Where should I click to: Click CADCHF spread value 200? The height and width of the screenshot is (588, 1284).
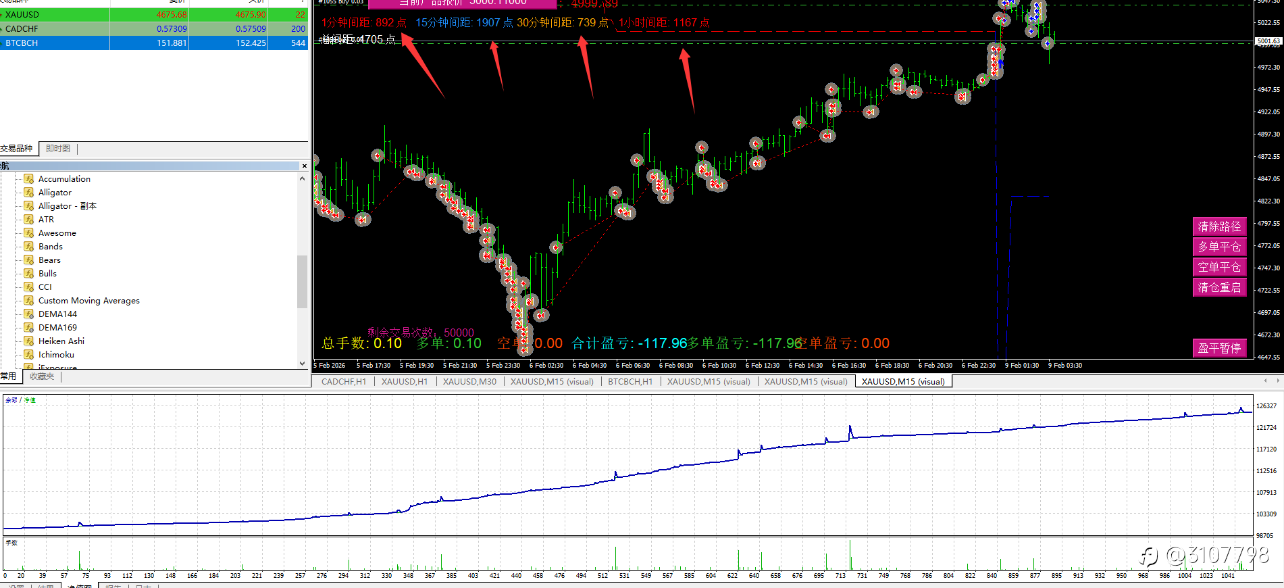point(298,28)
